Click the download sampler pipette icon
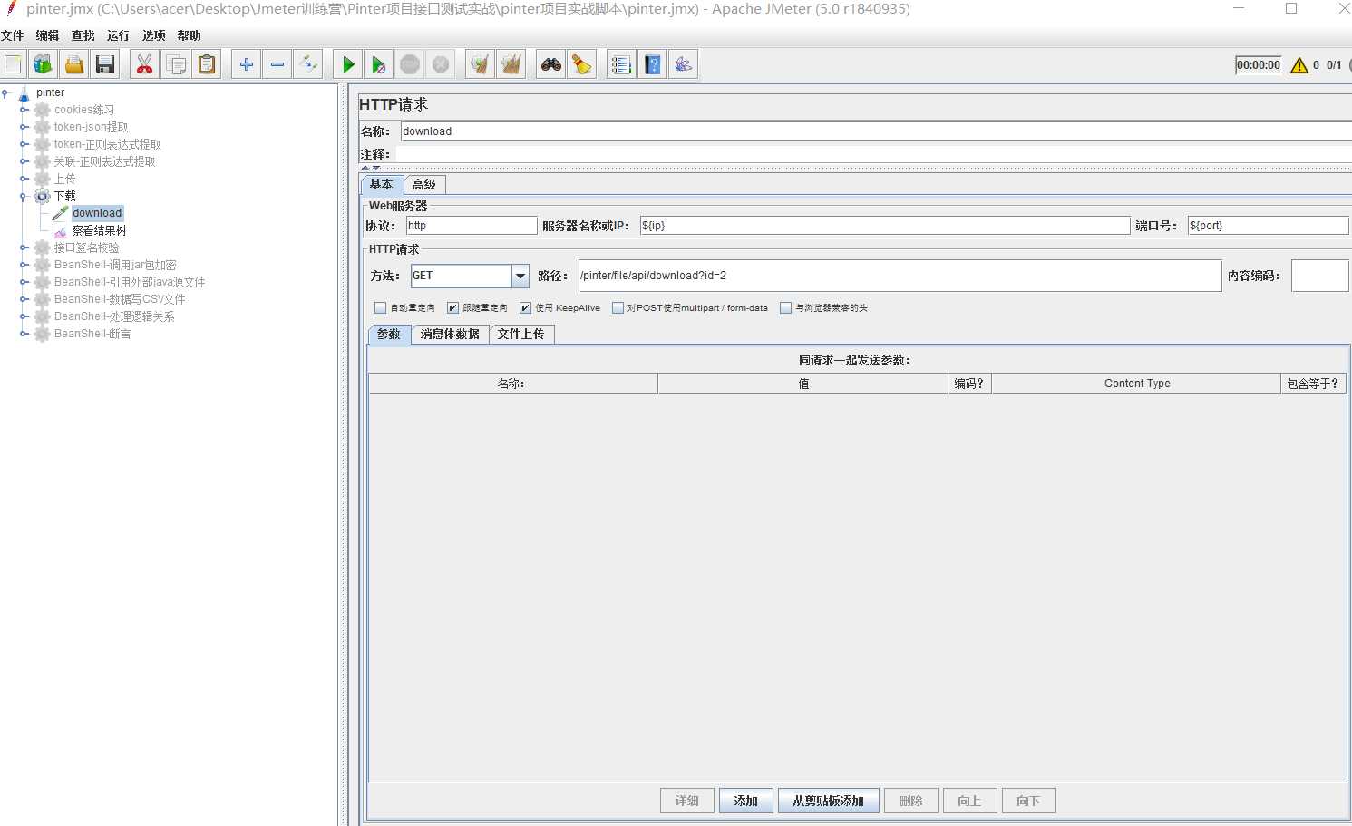This screenshot has height=826, width=1352. pos(61,213)
